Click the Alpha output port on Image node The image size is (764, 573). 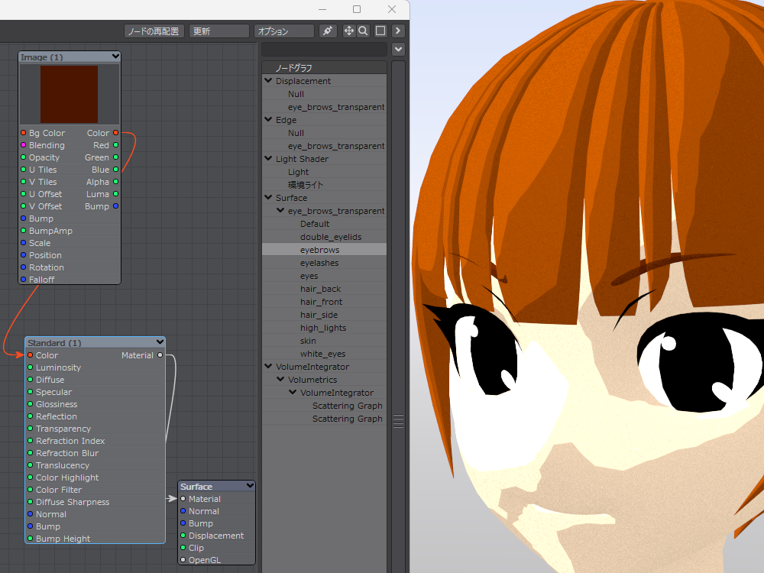click(115, 182)
